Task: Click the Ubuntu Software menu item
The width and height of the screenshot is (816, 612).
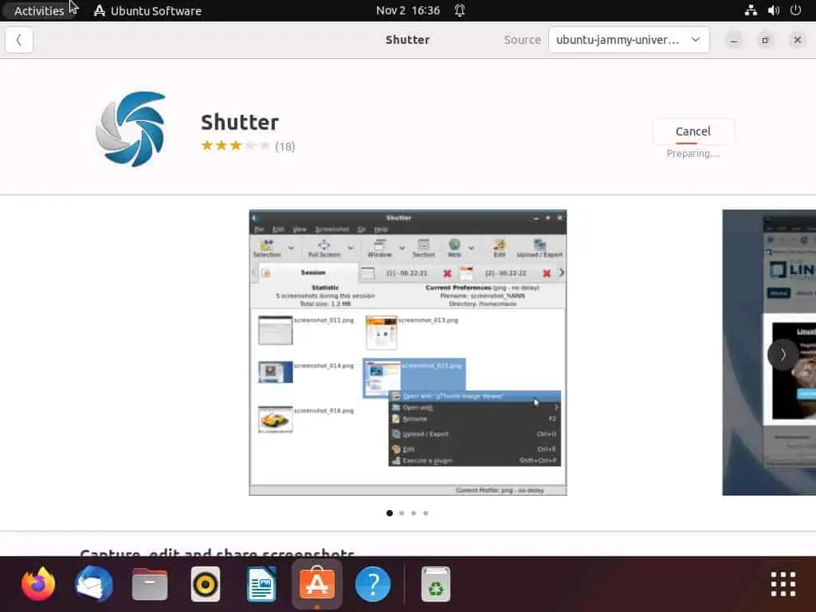Action: click(x=147, y=10)
